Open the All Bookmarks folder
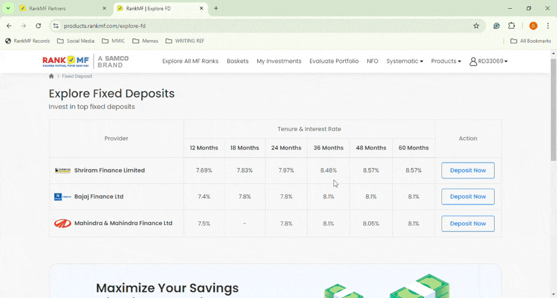Viewport: 557px width, 298px height. tap(531, 41)
